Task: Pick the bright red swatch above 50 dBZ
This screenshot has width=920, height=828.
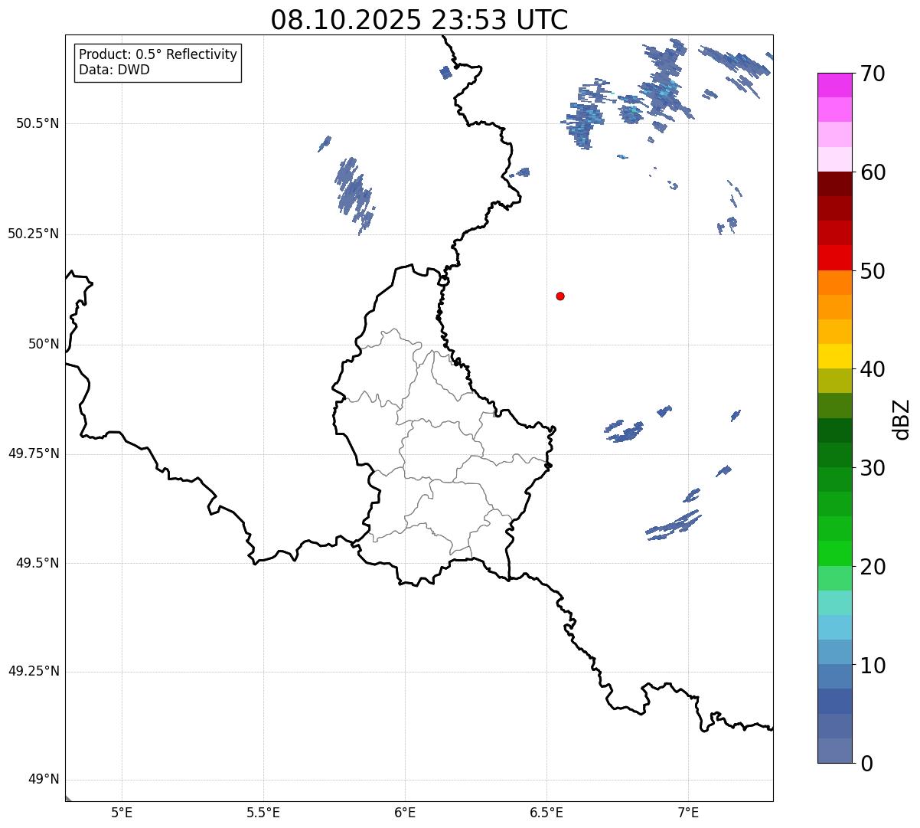Action: click(x=834, y=258)
